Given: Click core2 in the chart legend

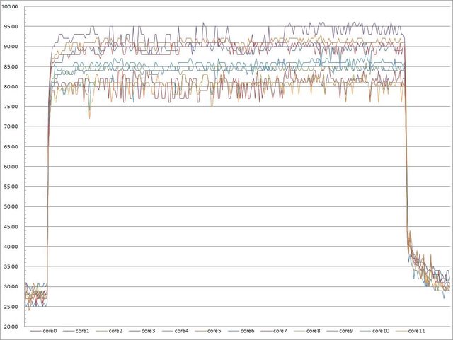Looking at the screenshot, I should [115, 330].
